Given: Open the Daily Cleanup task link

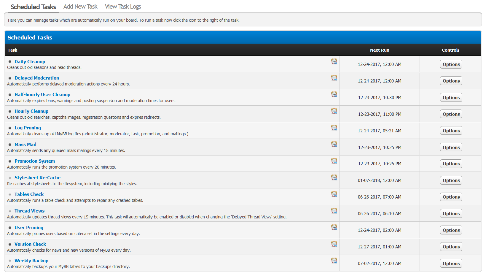Looking at the screenshot, I should click(30, 62).
